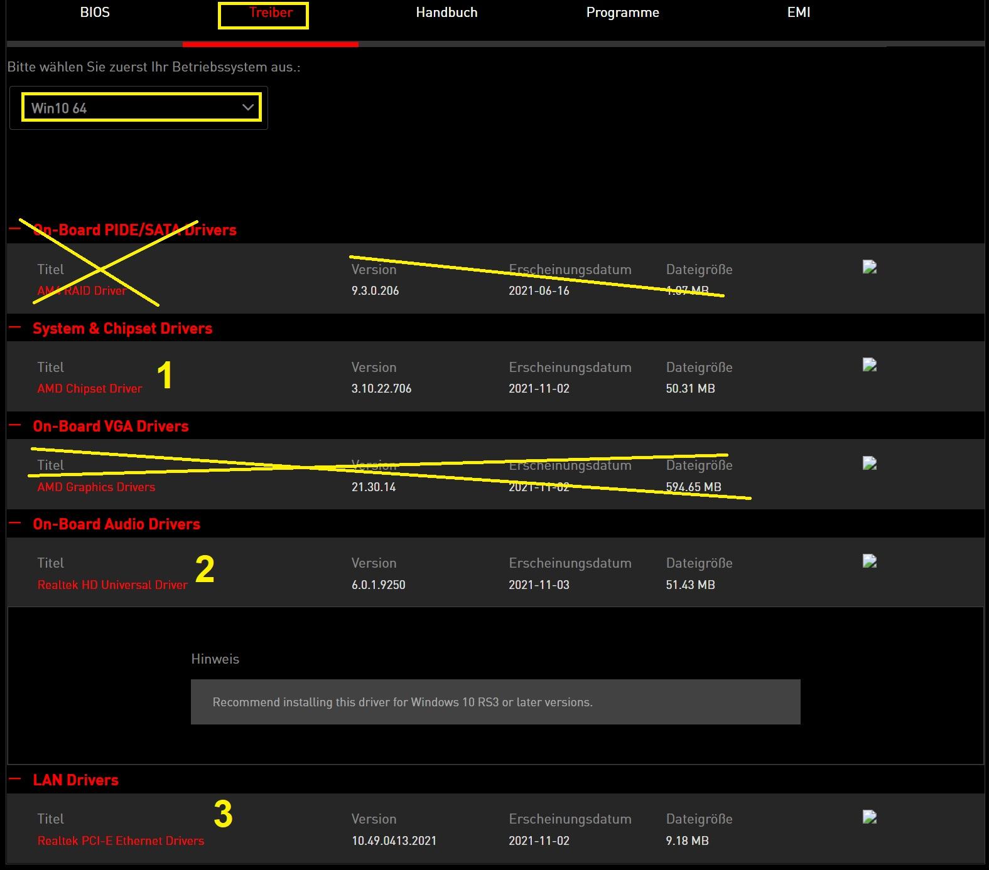
Task: Open the BIOS tab
Action: click(x=95, y=13)
